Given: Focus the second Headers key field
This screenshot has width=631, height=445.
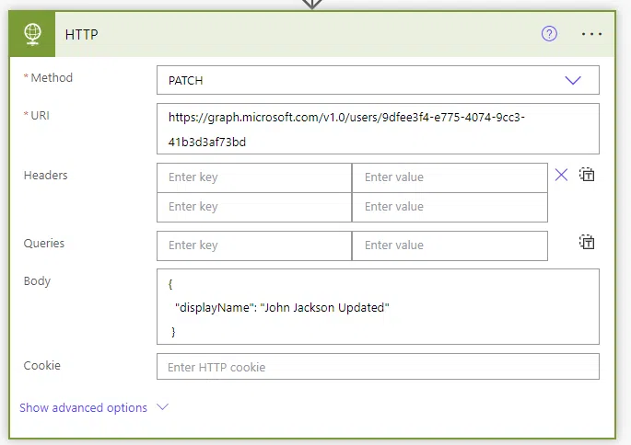Looking at the screenshot, I should [x=254, y=207].
